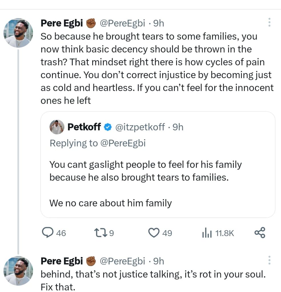Click Petkoff's blue verified badge

107,127
